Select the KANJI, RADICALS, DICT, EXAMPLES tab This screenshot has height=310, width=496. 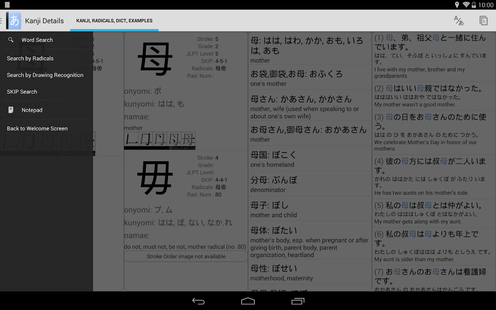point(114,21)
